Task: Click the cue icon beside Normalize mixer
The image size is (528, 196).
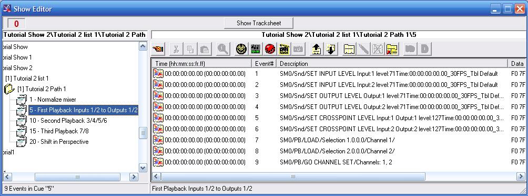Action: click(22, 100)
